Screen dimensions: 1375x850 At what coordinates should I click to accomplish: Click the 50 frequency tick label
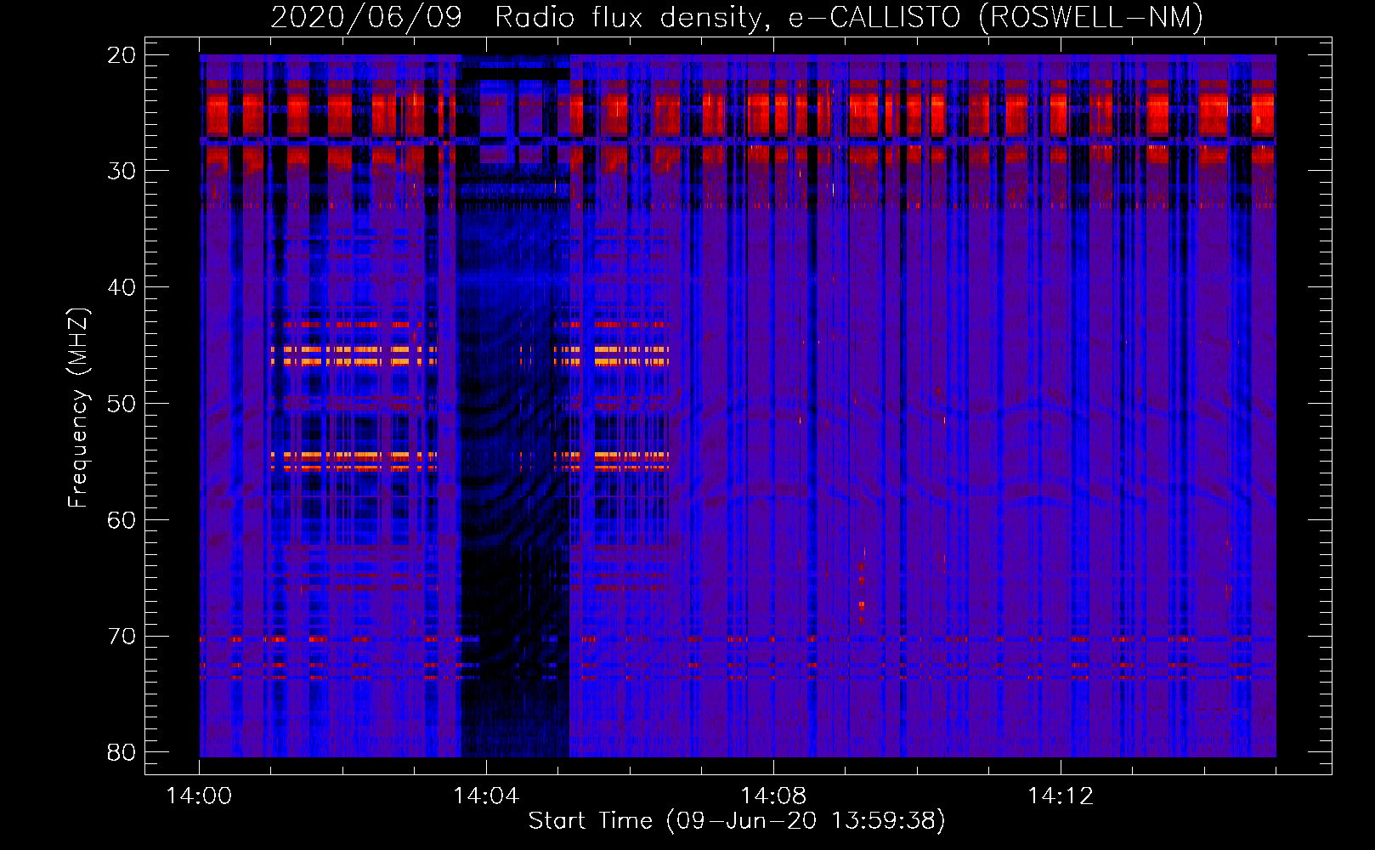[122, 404]
